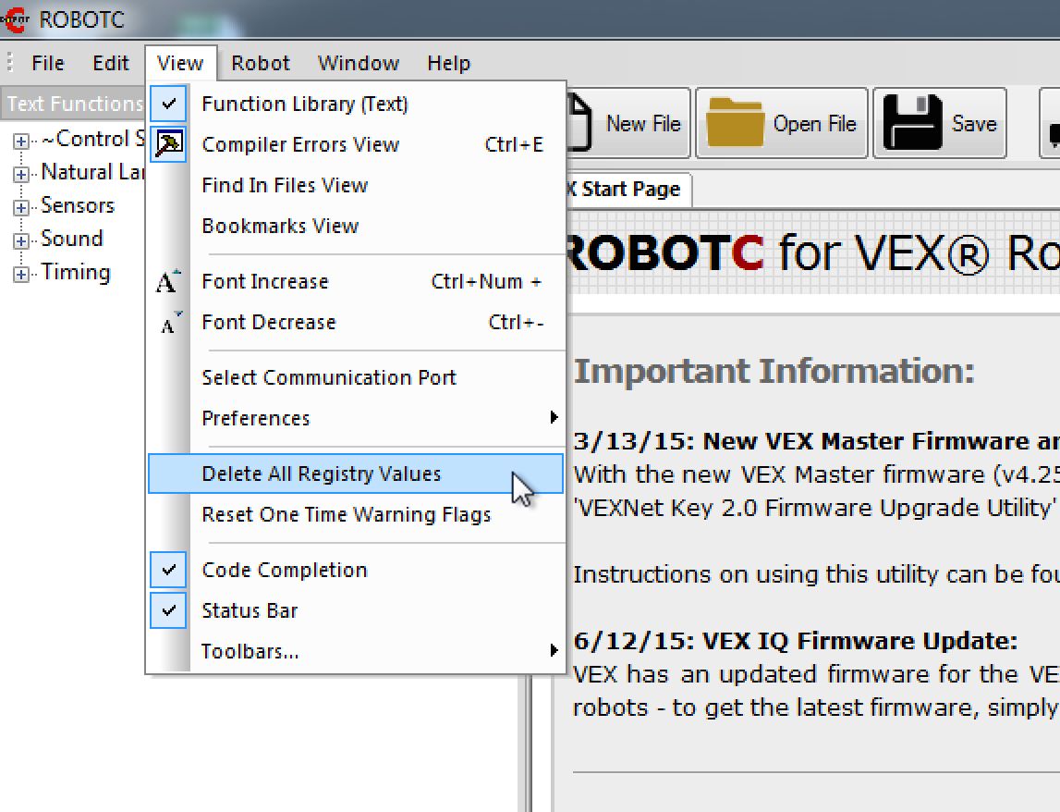
Task: Open the Help menu
Action: click(448, 63)
